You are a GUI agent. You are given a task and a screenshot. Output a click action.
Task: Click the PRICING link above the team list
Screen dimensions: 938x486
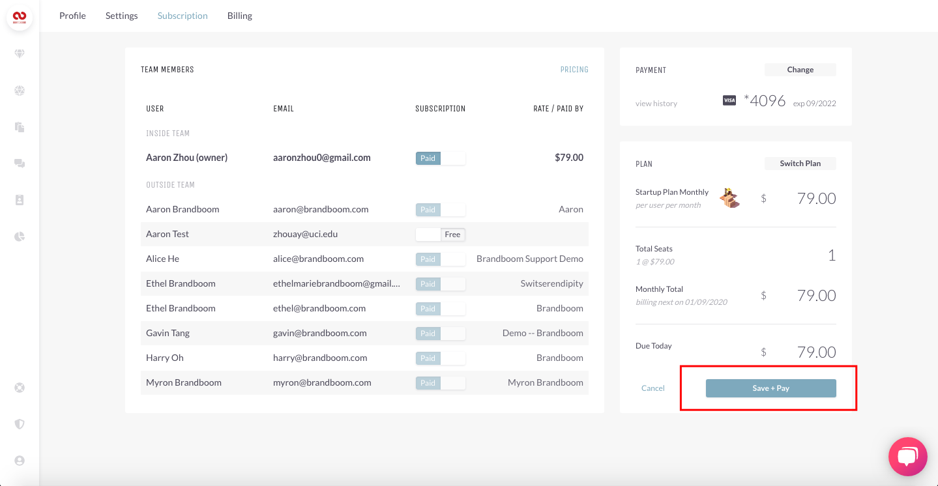pos(574,69)
